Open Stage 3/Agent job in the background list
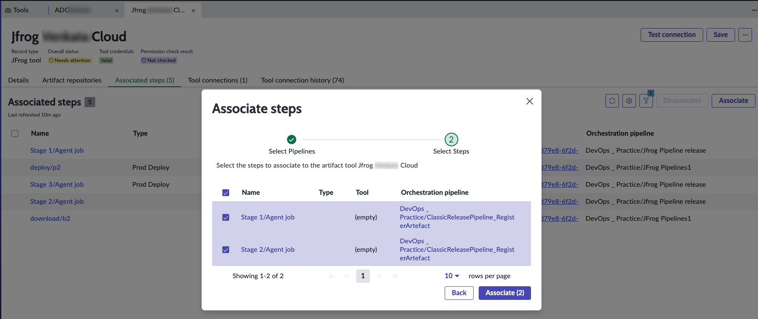The width and height of the screenshot is (758, 319). click(57, 185)
